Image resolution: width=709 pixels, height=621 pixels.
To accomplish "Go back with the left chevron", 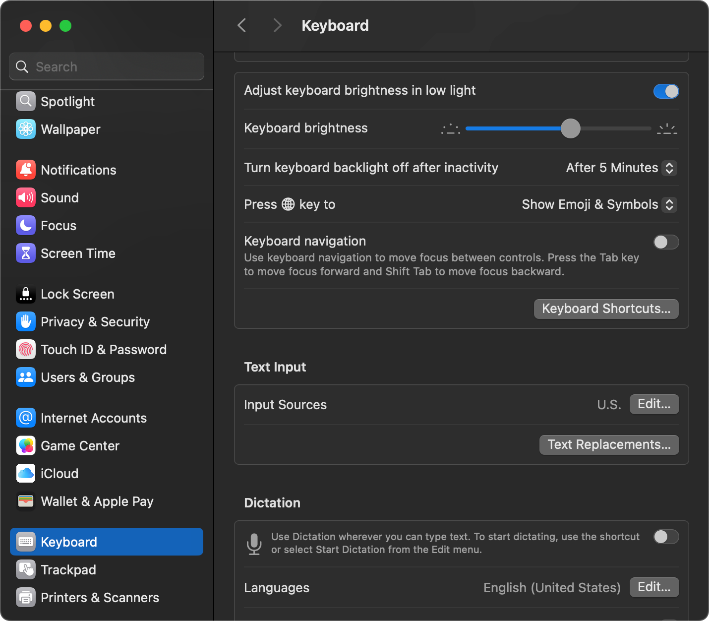I will tap(242, 25).
